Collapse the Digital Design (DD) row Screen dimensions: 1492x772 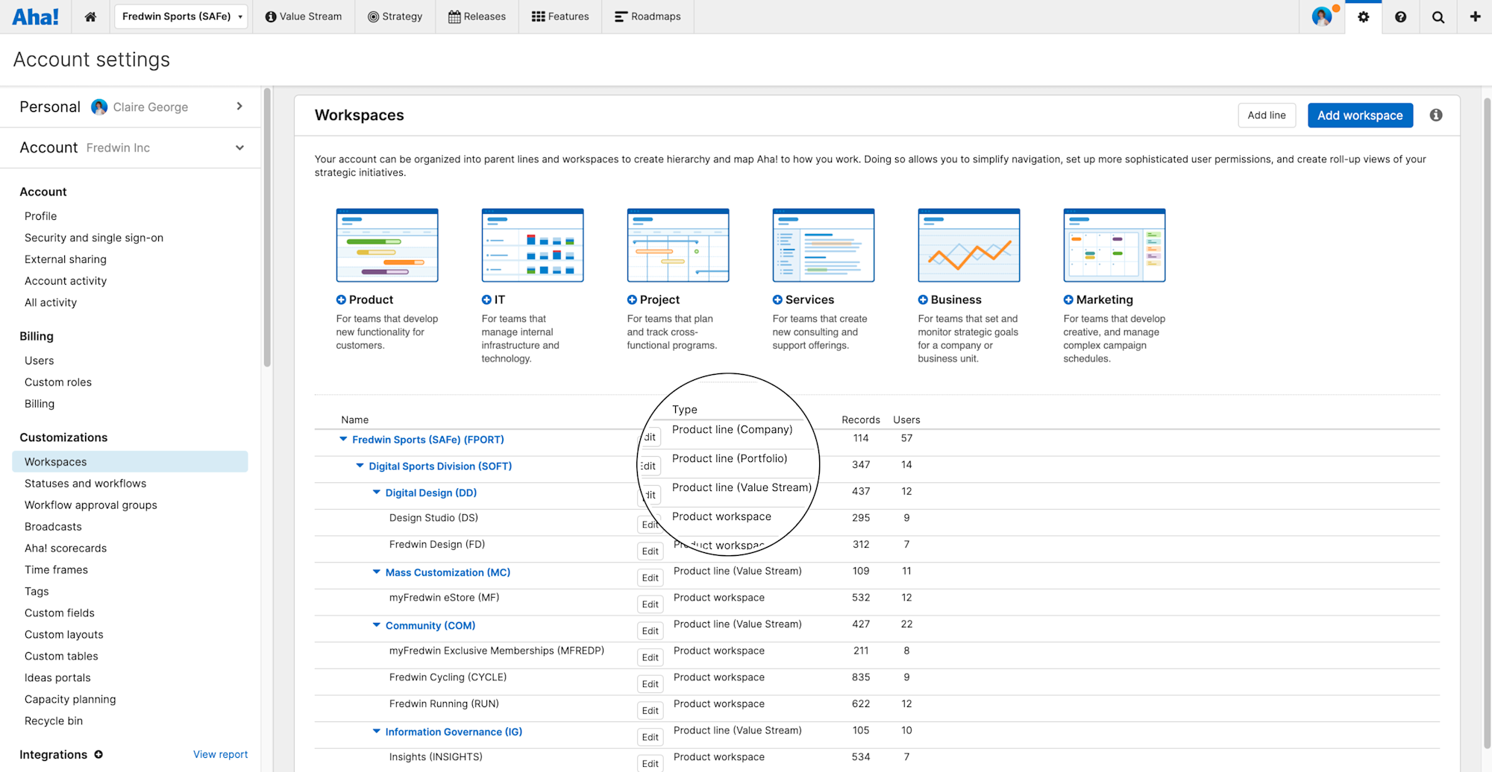376,493
